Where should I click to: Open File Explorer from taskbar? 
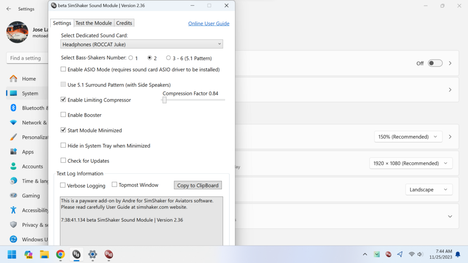tap(44, 255)
